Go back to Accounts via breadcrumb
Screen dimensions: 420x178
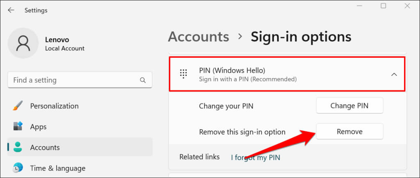pyautogui.click(x=199, y=37)
